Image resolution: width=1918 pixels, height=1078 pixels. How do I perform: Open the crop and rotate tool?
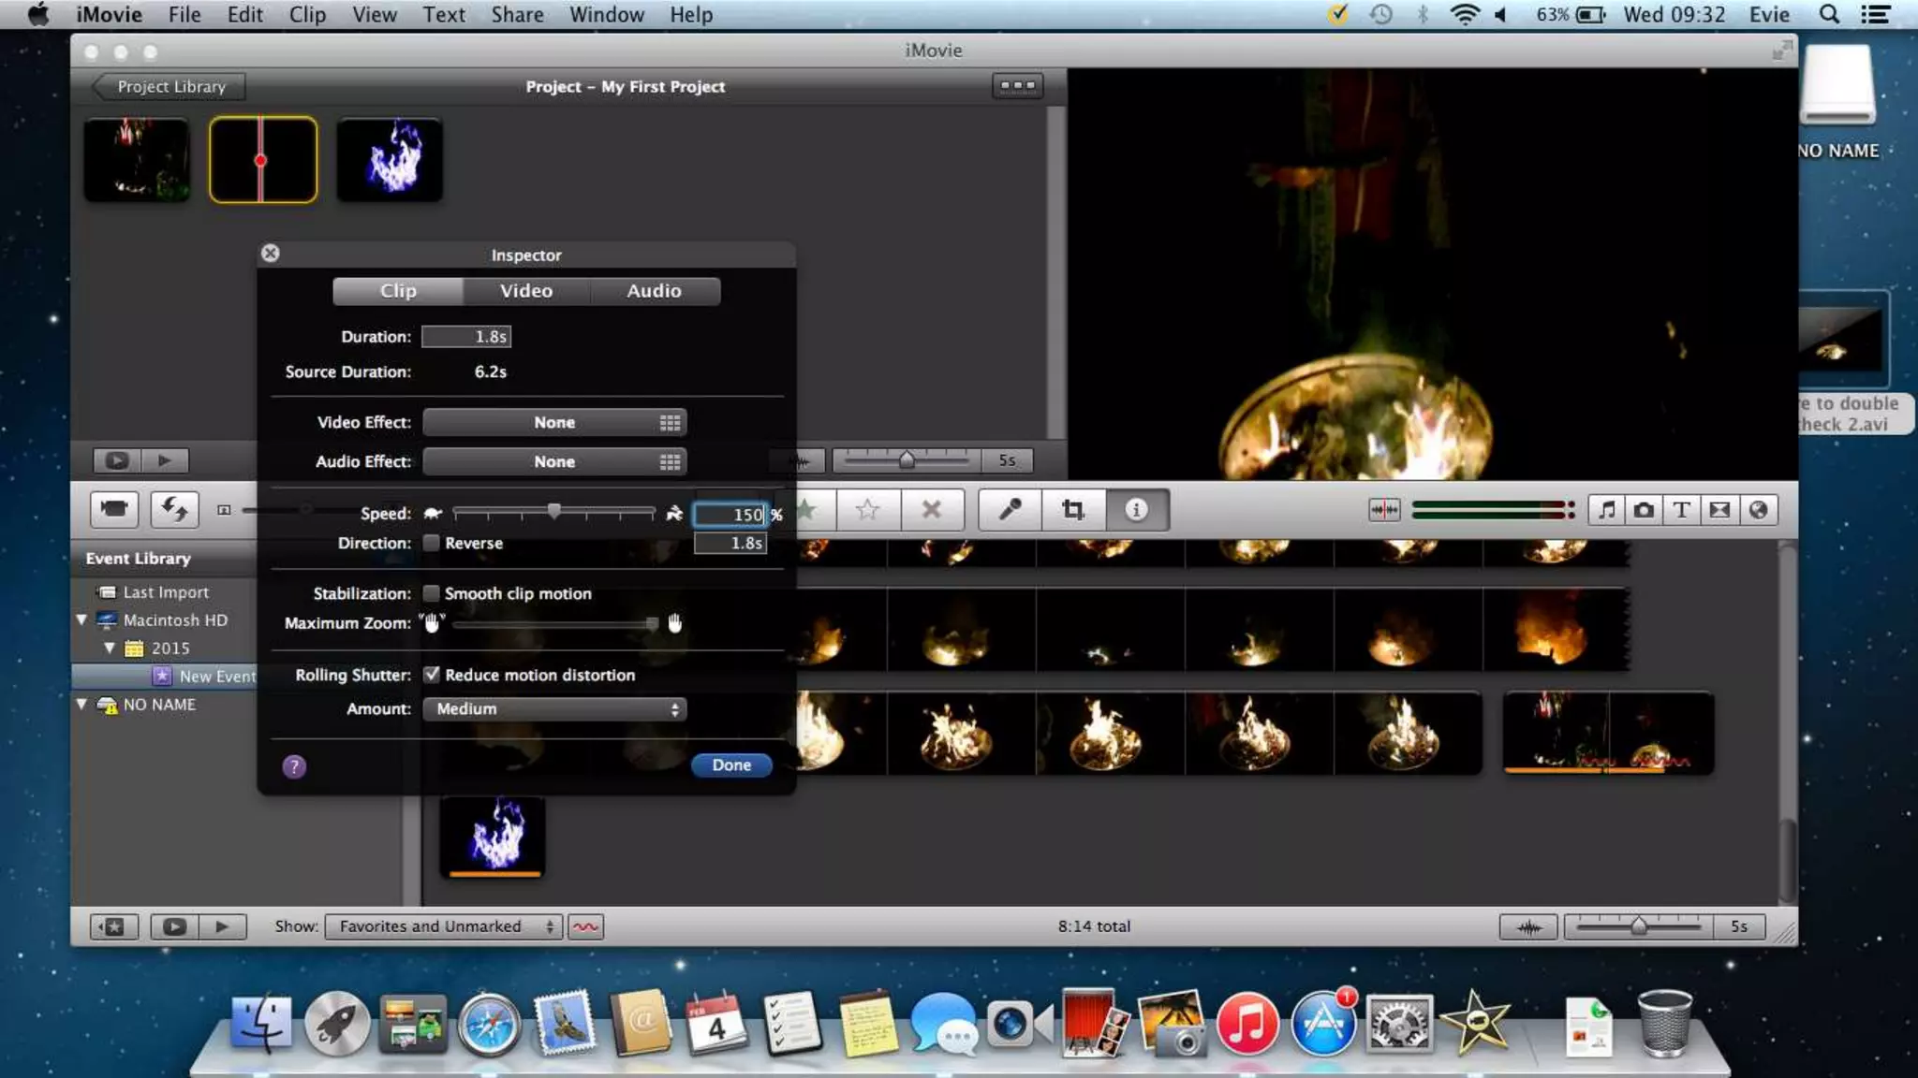point(1073,510)
